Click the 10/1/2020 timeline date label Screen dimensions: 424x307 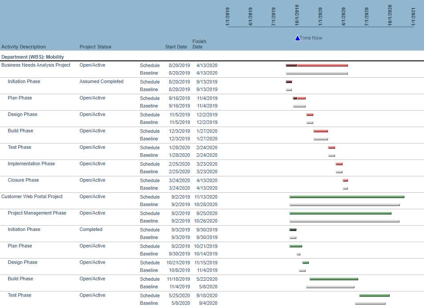point(390,16)
